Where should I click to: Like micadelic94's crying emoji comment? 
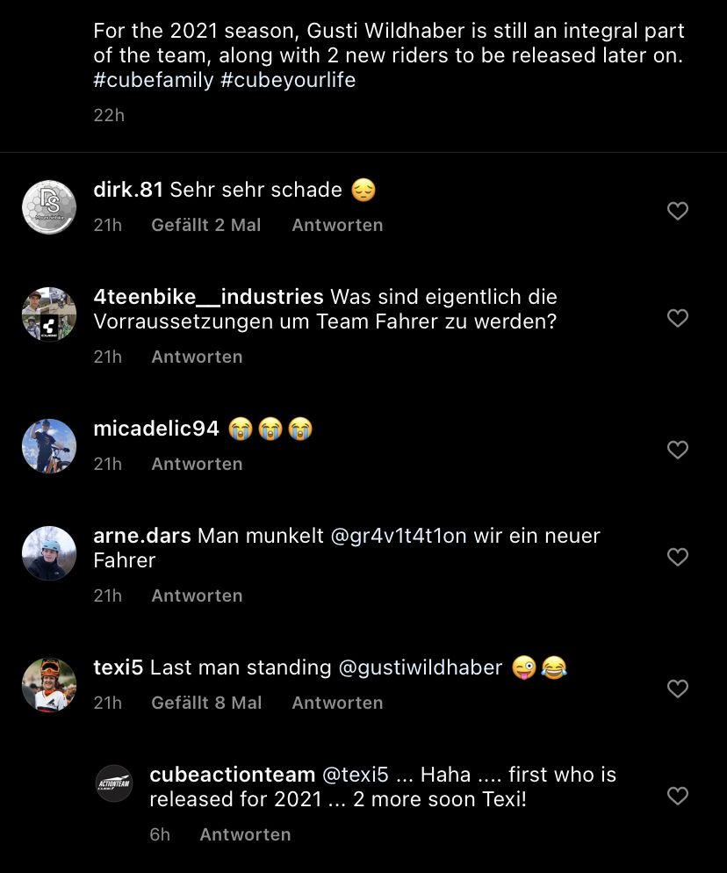point(677,450)
